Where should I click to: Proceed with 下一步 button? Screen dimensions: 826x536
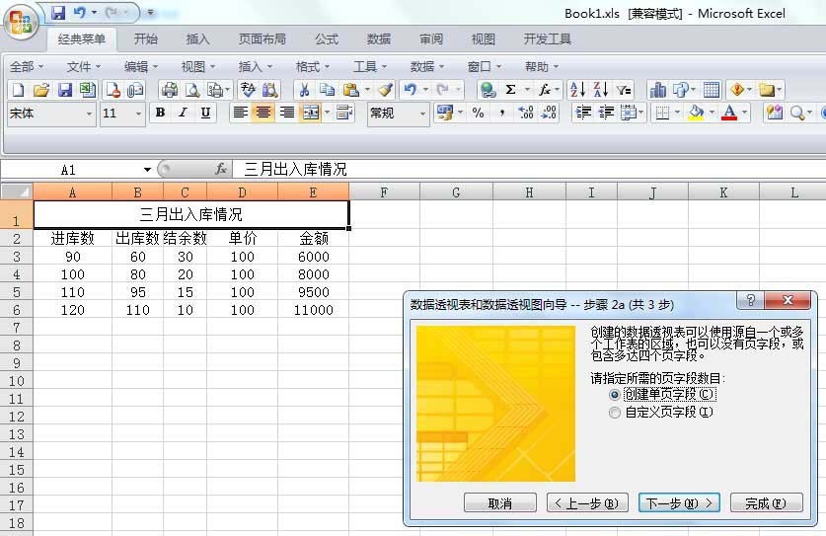click(679, 502)
